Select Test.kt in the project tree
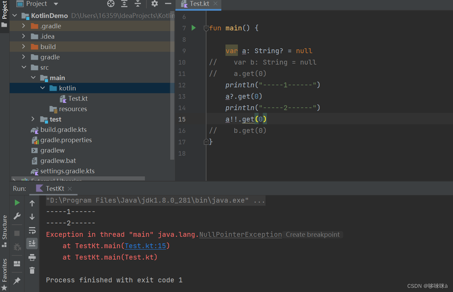This screenshot has width=453, height=292. (78, 99)
